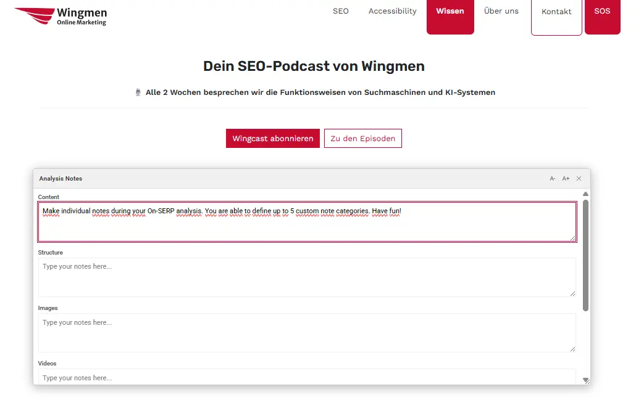
Task: Click Wingcast abonnieren button
Action: 273,139
